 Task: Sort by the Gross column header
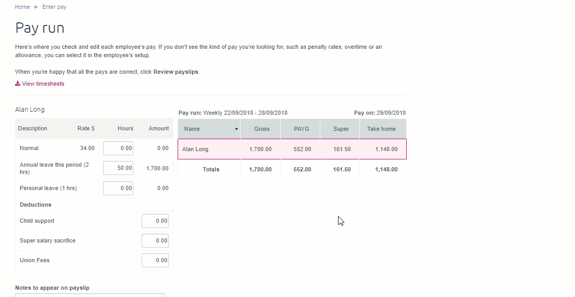click(x=261, y=129)
